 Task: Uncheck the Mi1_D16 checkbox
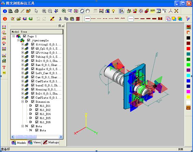pyautogui.click(x=37, y=122)
